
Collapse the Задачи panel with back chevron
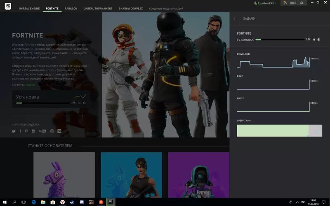234,19
